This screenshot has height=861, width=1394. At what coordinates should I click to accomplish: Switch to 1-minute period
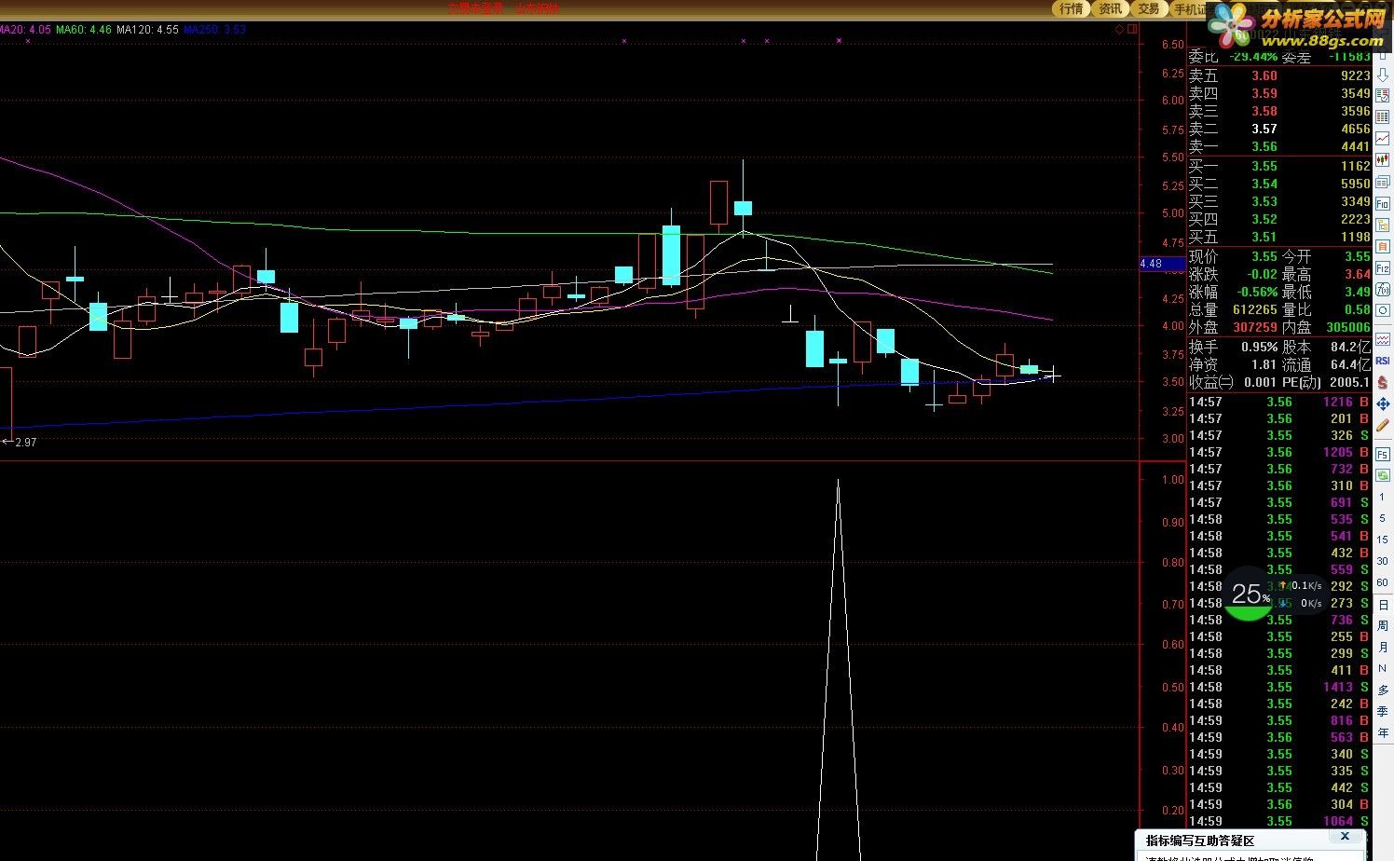[x=1382, y=498]
